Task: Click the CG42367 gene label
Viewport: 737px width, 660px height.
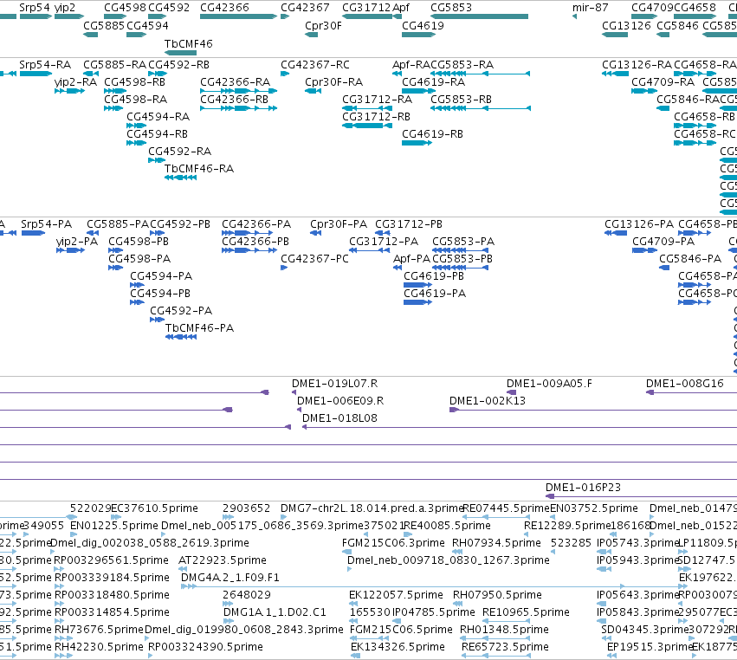Action: coord(305,8)
